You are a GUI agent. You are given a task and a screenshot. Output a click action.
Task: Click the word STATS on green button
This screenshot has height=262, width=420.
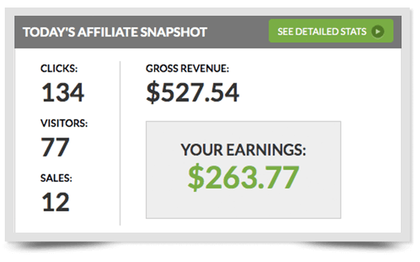[353, 31]
